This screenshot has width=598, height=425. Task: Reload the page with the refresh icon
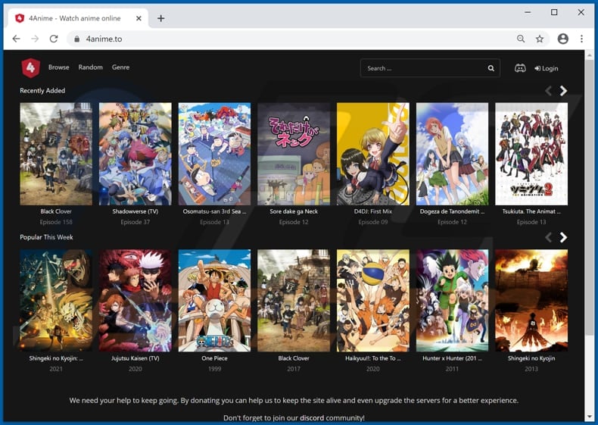coord(54,39)
